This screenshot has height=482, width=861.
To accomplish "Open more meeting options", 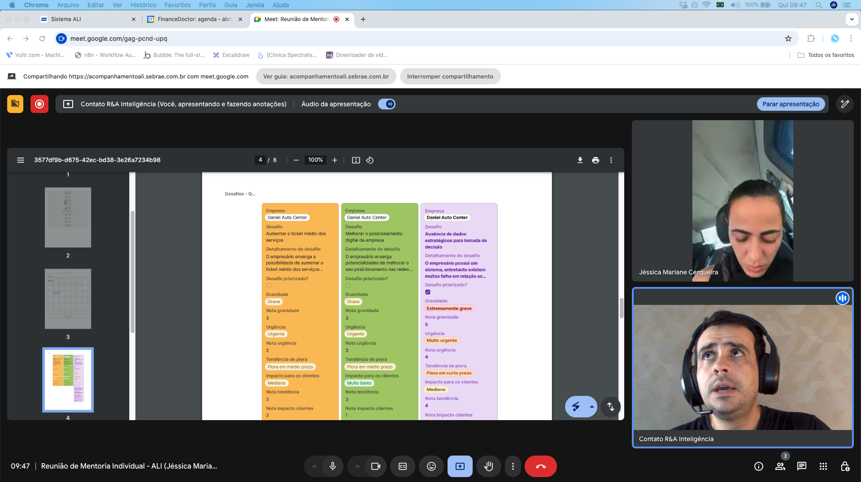I will (x=513, y=466).
